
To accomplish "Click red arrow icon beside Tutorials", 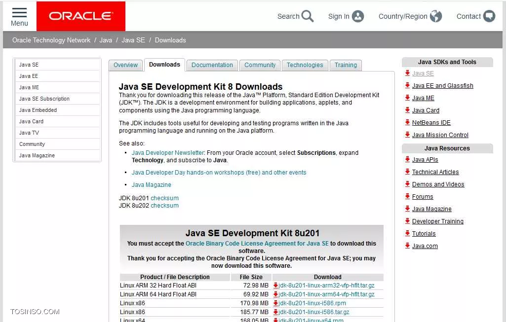I will pyautogui.click(x=408, y=233).
